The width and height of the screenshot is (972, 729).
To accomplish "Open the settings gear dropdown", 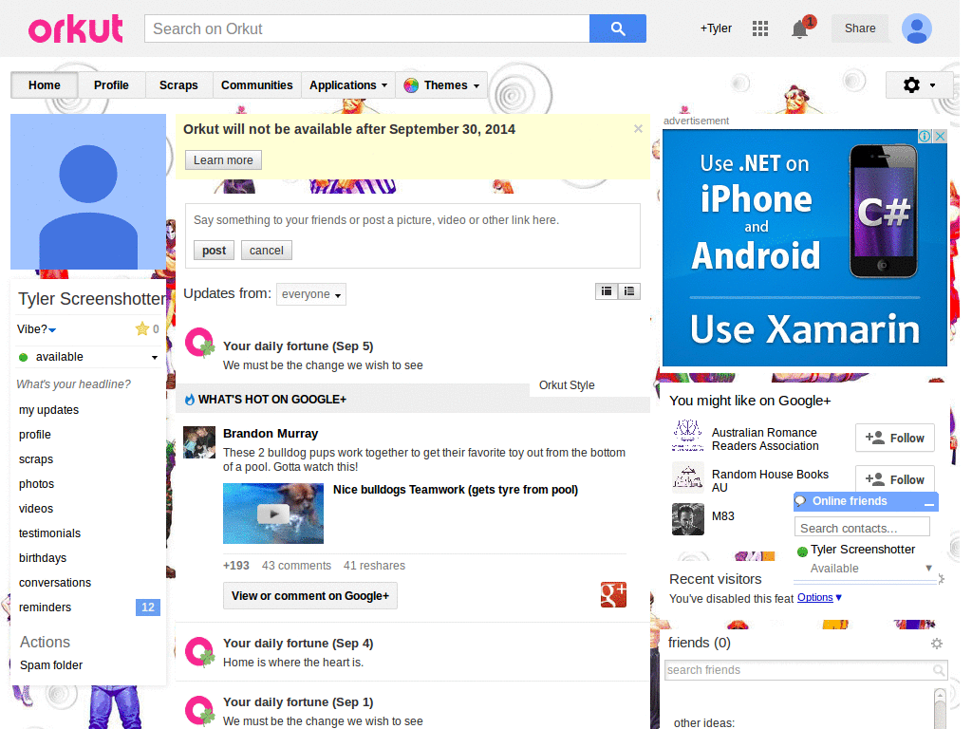I will pyautogui.click(x=919, y=84).
